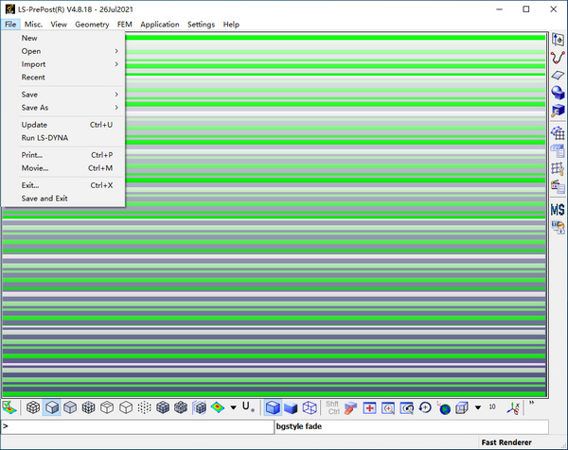Viewport: 568px width, 450px height.
Task: Click the command line input field
Action: click(137, 426)
